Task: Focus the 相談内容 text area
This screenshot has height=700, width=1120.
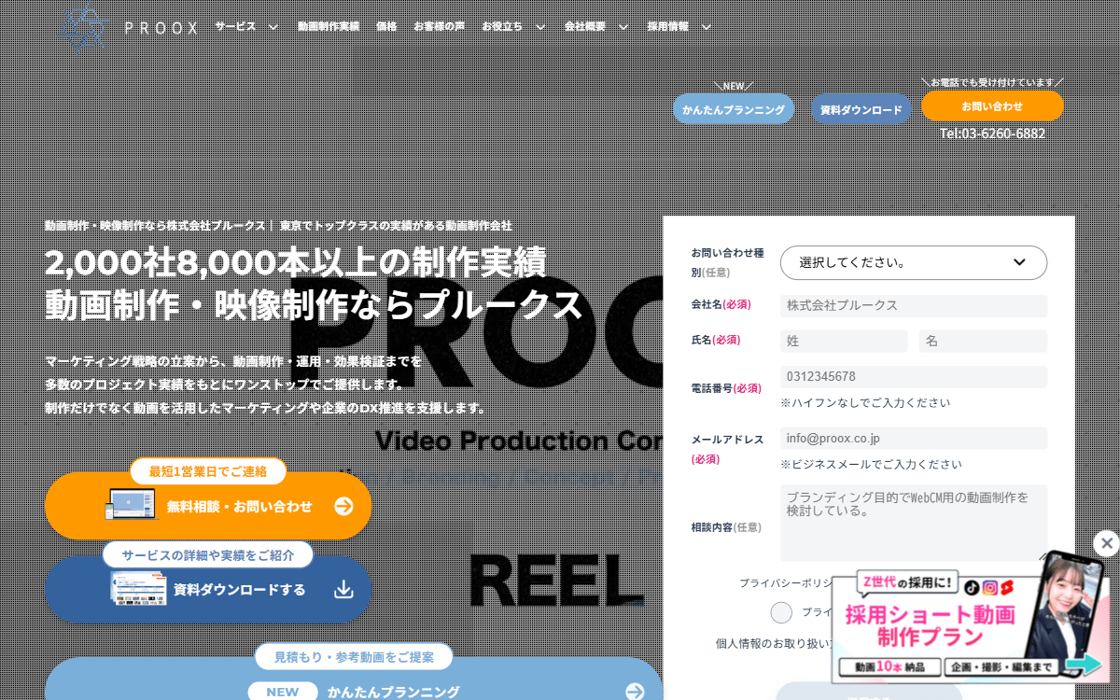Action: point(914,523)
